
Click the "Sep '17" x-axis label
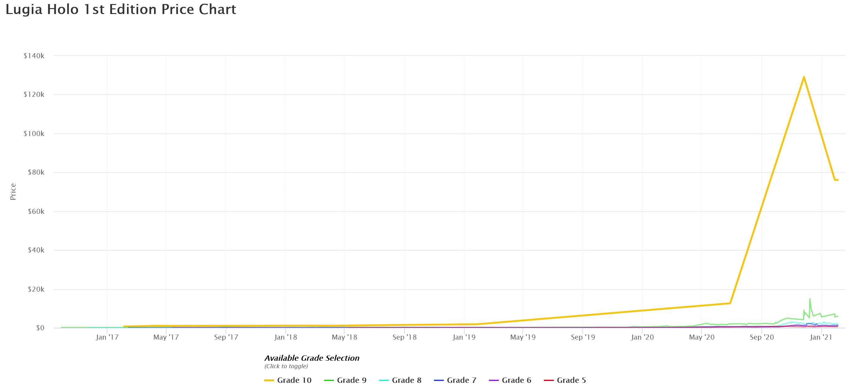click(226, 337)
